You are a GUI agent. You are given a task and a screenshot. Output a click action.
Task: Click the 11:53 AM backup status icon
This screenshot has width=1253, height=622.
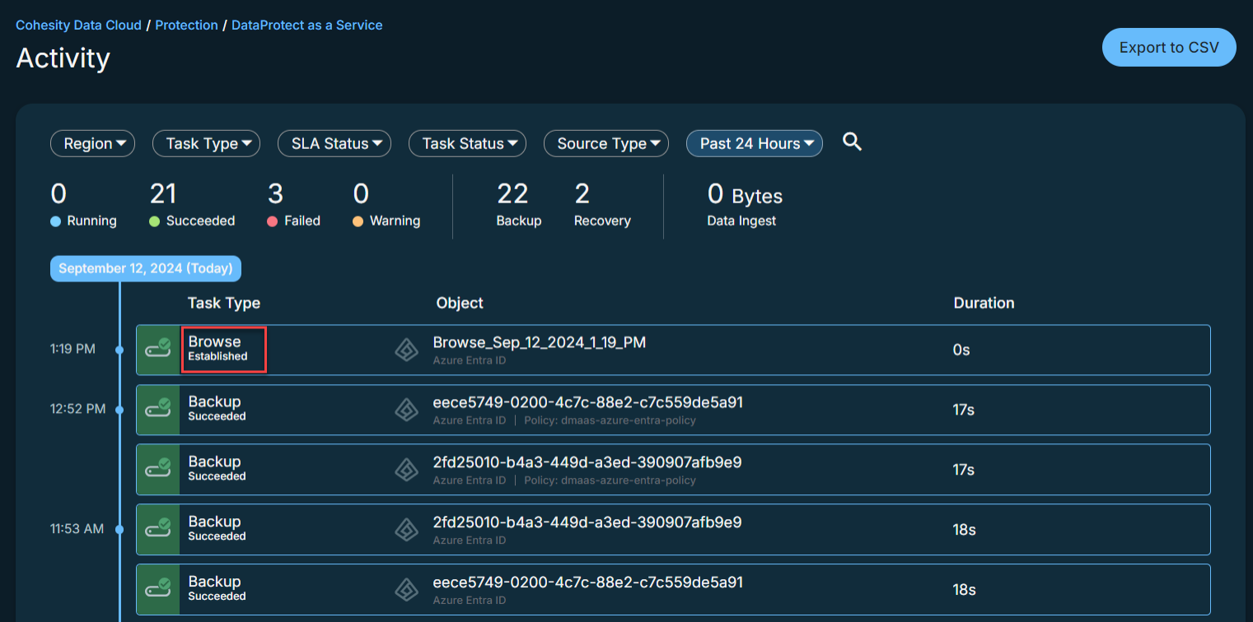pyautogui.click(x=157, y=529)
